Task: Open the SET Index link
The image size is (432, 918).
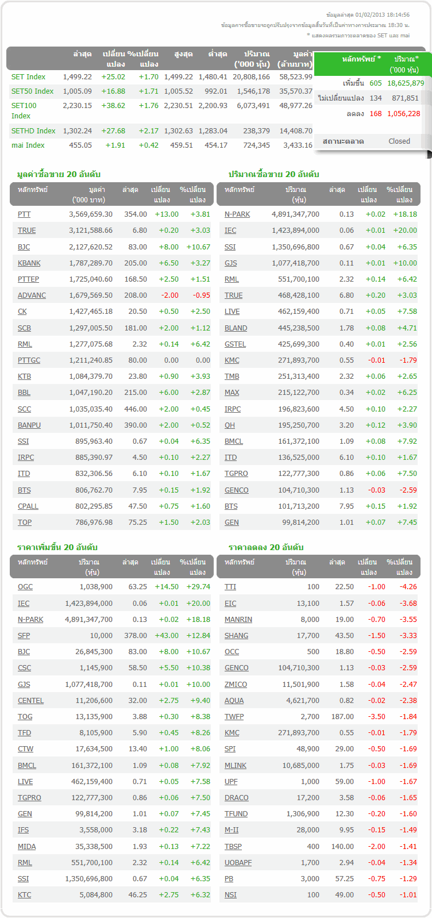Action: point(28,77)
